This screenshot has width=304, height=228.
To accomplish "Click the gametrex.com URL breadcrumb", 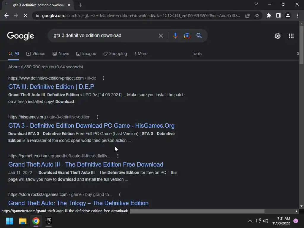I will tap(59, 156).
